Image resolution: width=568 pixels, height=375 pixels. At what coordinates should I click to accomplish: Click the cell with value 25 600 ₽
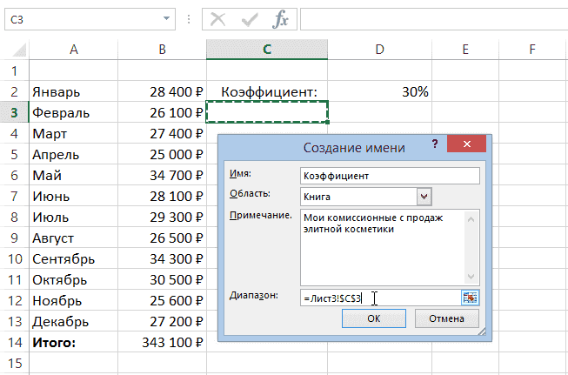click(162, 300)
